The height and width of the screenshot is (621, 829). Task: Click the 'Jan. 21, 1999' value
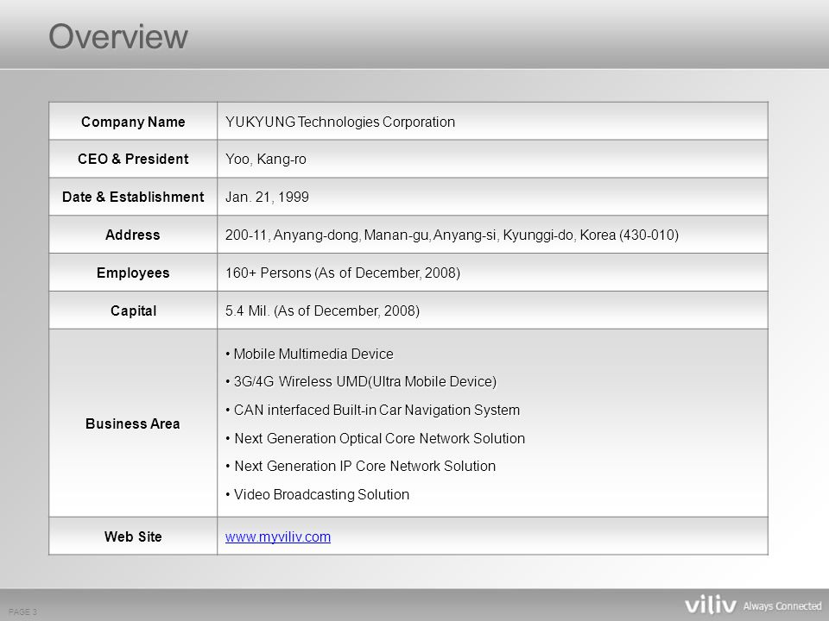click(267, 197)
